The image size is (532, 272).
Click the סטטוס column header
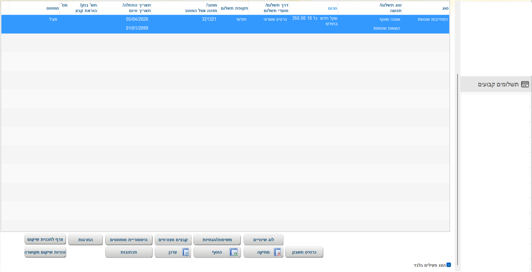[52, 8]
